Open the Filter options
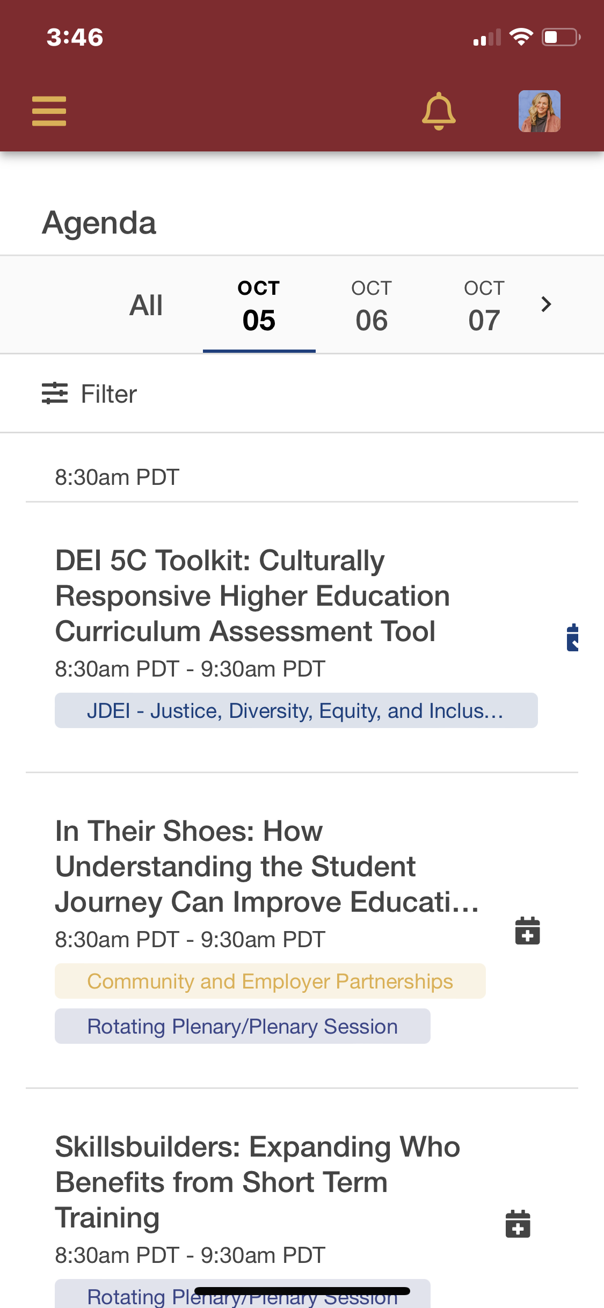The width and height of the screenshot is (604, 1308). (x=109, y=394)
